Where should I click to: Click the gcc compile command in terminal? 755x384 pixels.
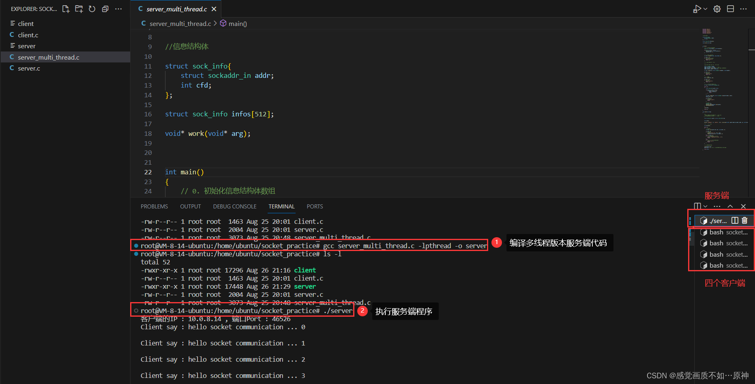(x=405, y=246)
